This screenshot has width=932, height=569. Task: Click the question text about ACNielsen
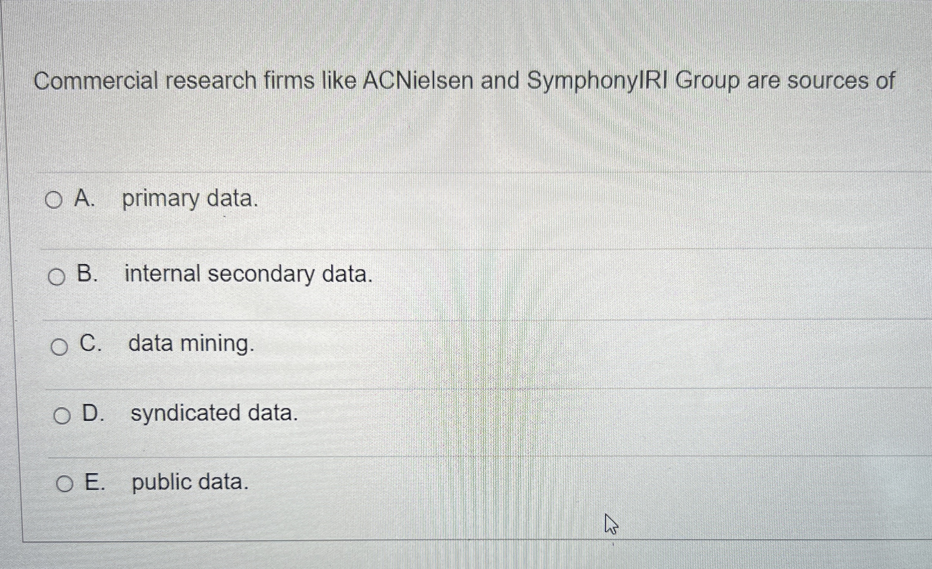pos(464,81)
